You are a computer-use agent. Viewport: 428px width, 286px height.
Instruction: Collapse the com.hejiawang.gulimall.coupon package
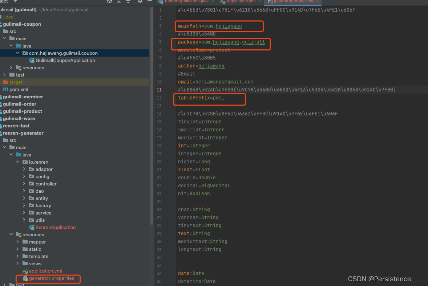point(18,53)
